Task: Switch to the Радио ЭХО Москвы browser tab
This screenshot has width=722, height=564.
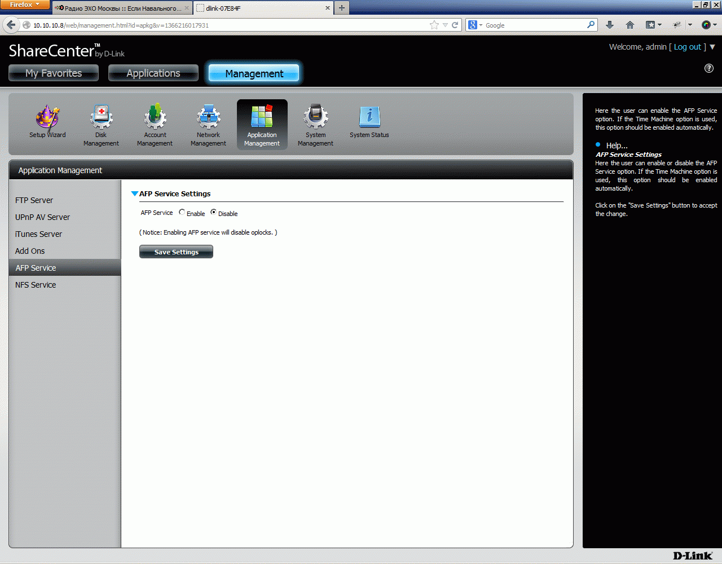Action: click(x=122, y=8)
